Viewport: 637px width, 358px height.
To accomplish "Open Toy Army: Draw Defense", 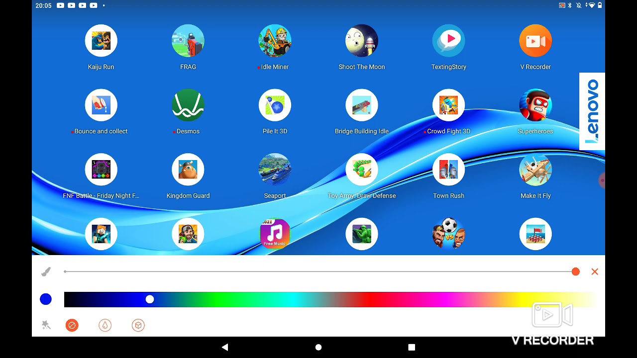I will click(x=362, y=170).
